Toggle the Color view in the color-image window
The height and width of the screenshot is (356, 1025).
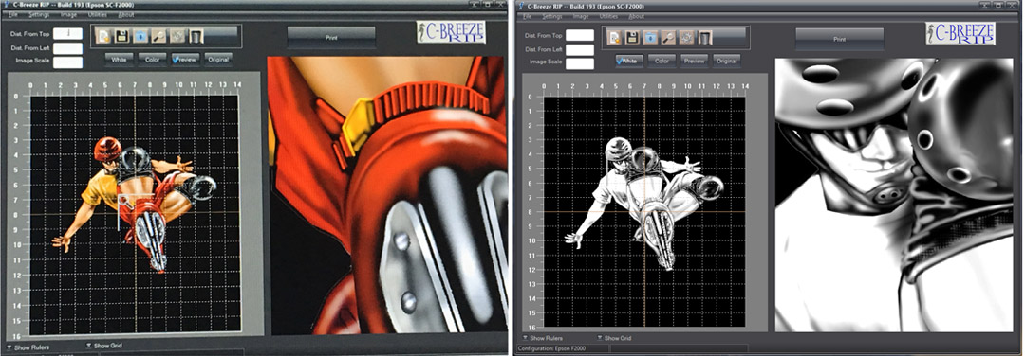152,60
